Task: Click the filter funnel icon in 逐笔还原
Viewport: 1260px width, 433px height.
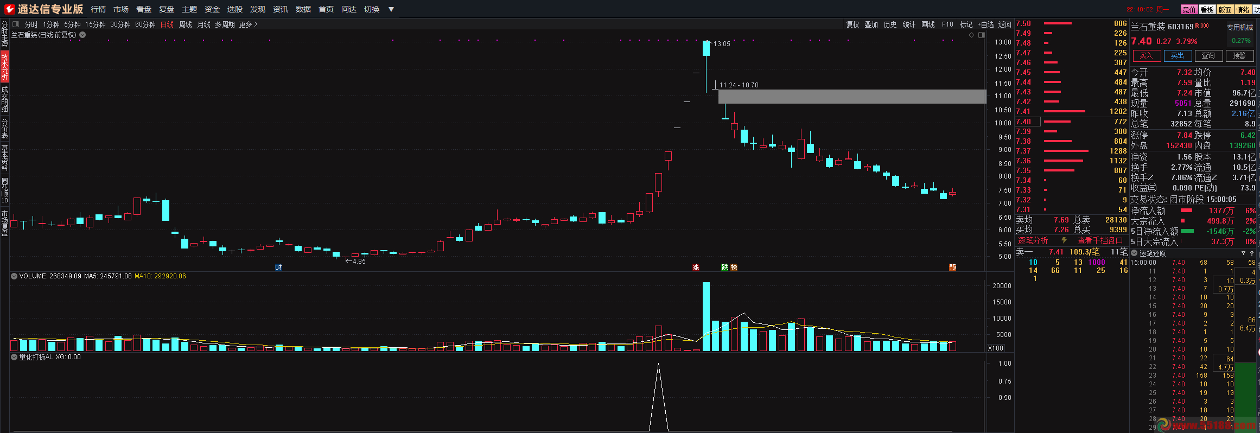Action: pyautogui.click(x=1243, y=253)
